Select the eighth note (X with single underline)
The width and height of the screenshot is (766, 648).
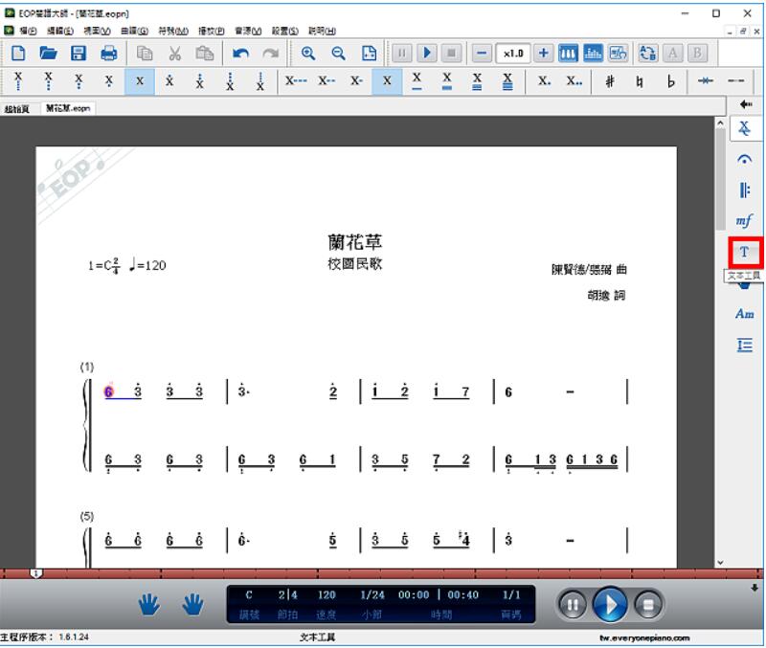coord(417,81)
